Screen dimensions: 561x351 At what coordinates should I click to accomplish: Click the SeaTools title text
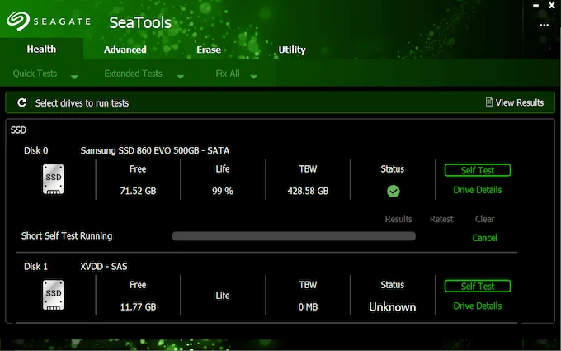pyautogui.click(x=140, y=22)
